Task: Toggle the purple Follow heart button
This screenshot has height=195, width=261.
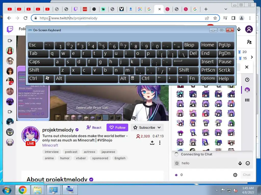Action: pyautogui.click(x=117, y=127)
